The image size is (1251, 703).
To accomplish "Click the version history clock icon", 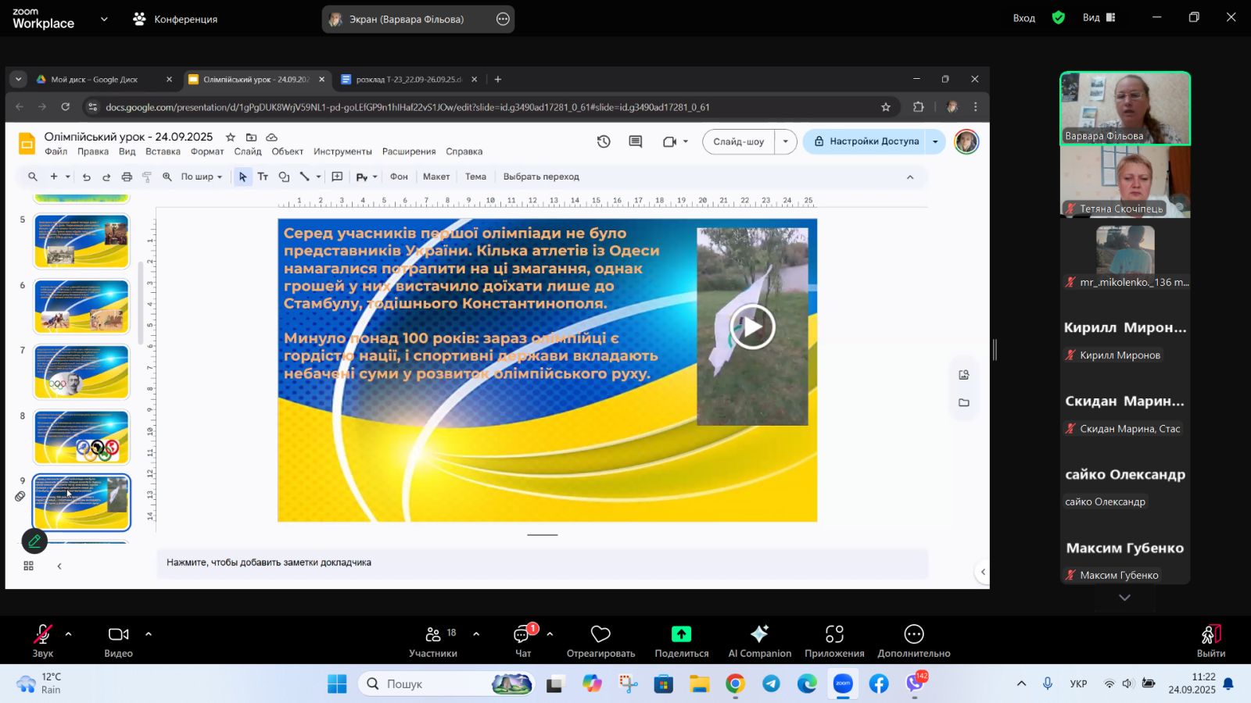I will pyautogui.click(x=604, y=141).
